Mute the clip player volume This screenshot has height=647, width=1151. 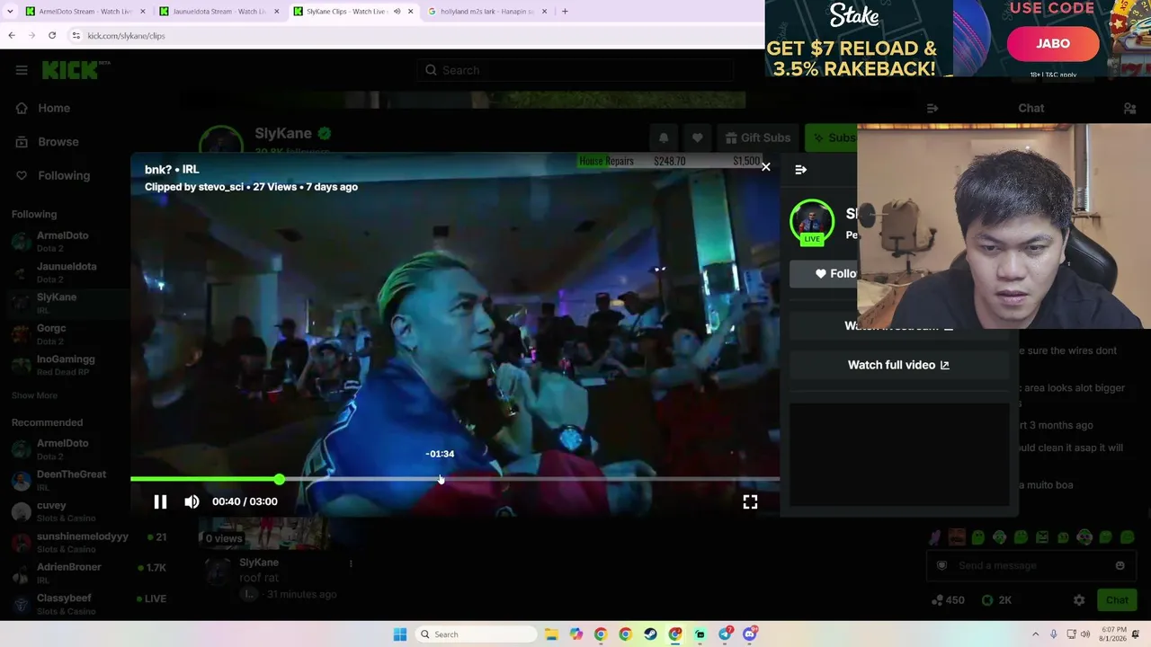coord(192,501)
